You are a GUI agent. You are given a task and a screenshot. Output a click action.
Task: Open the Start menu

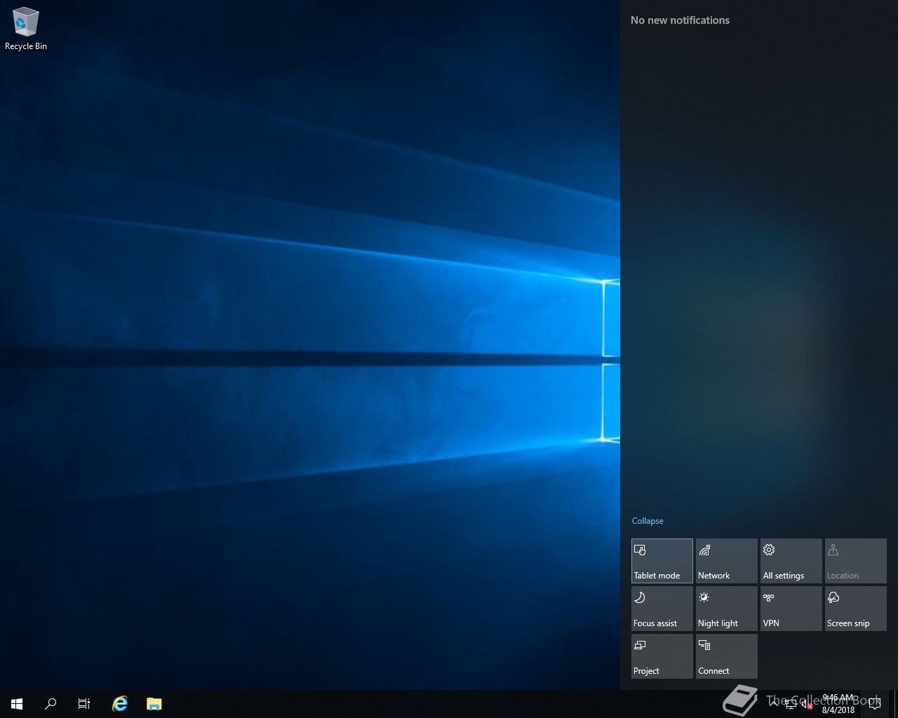point(17,704)
